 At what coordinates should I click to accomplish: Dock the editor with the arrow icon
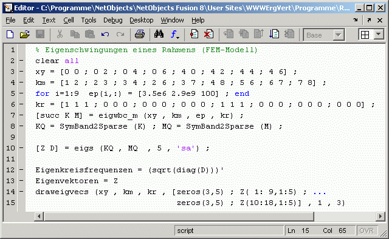356,20
